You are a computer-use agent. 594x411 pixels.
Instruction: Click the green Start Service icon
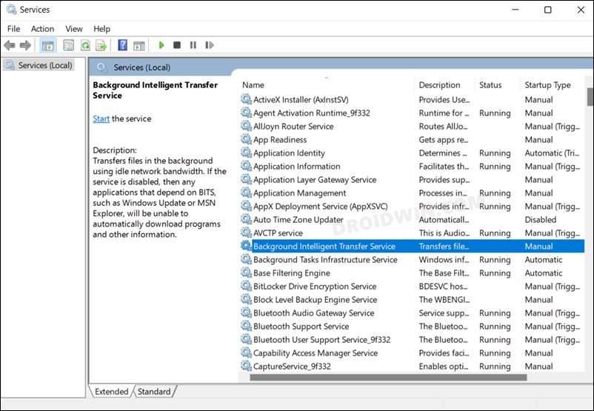coord(161,45)
